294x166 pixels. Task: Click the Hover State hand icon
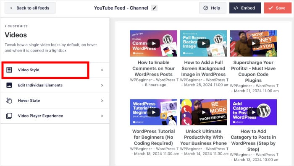coord(9,101)
